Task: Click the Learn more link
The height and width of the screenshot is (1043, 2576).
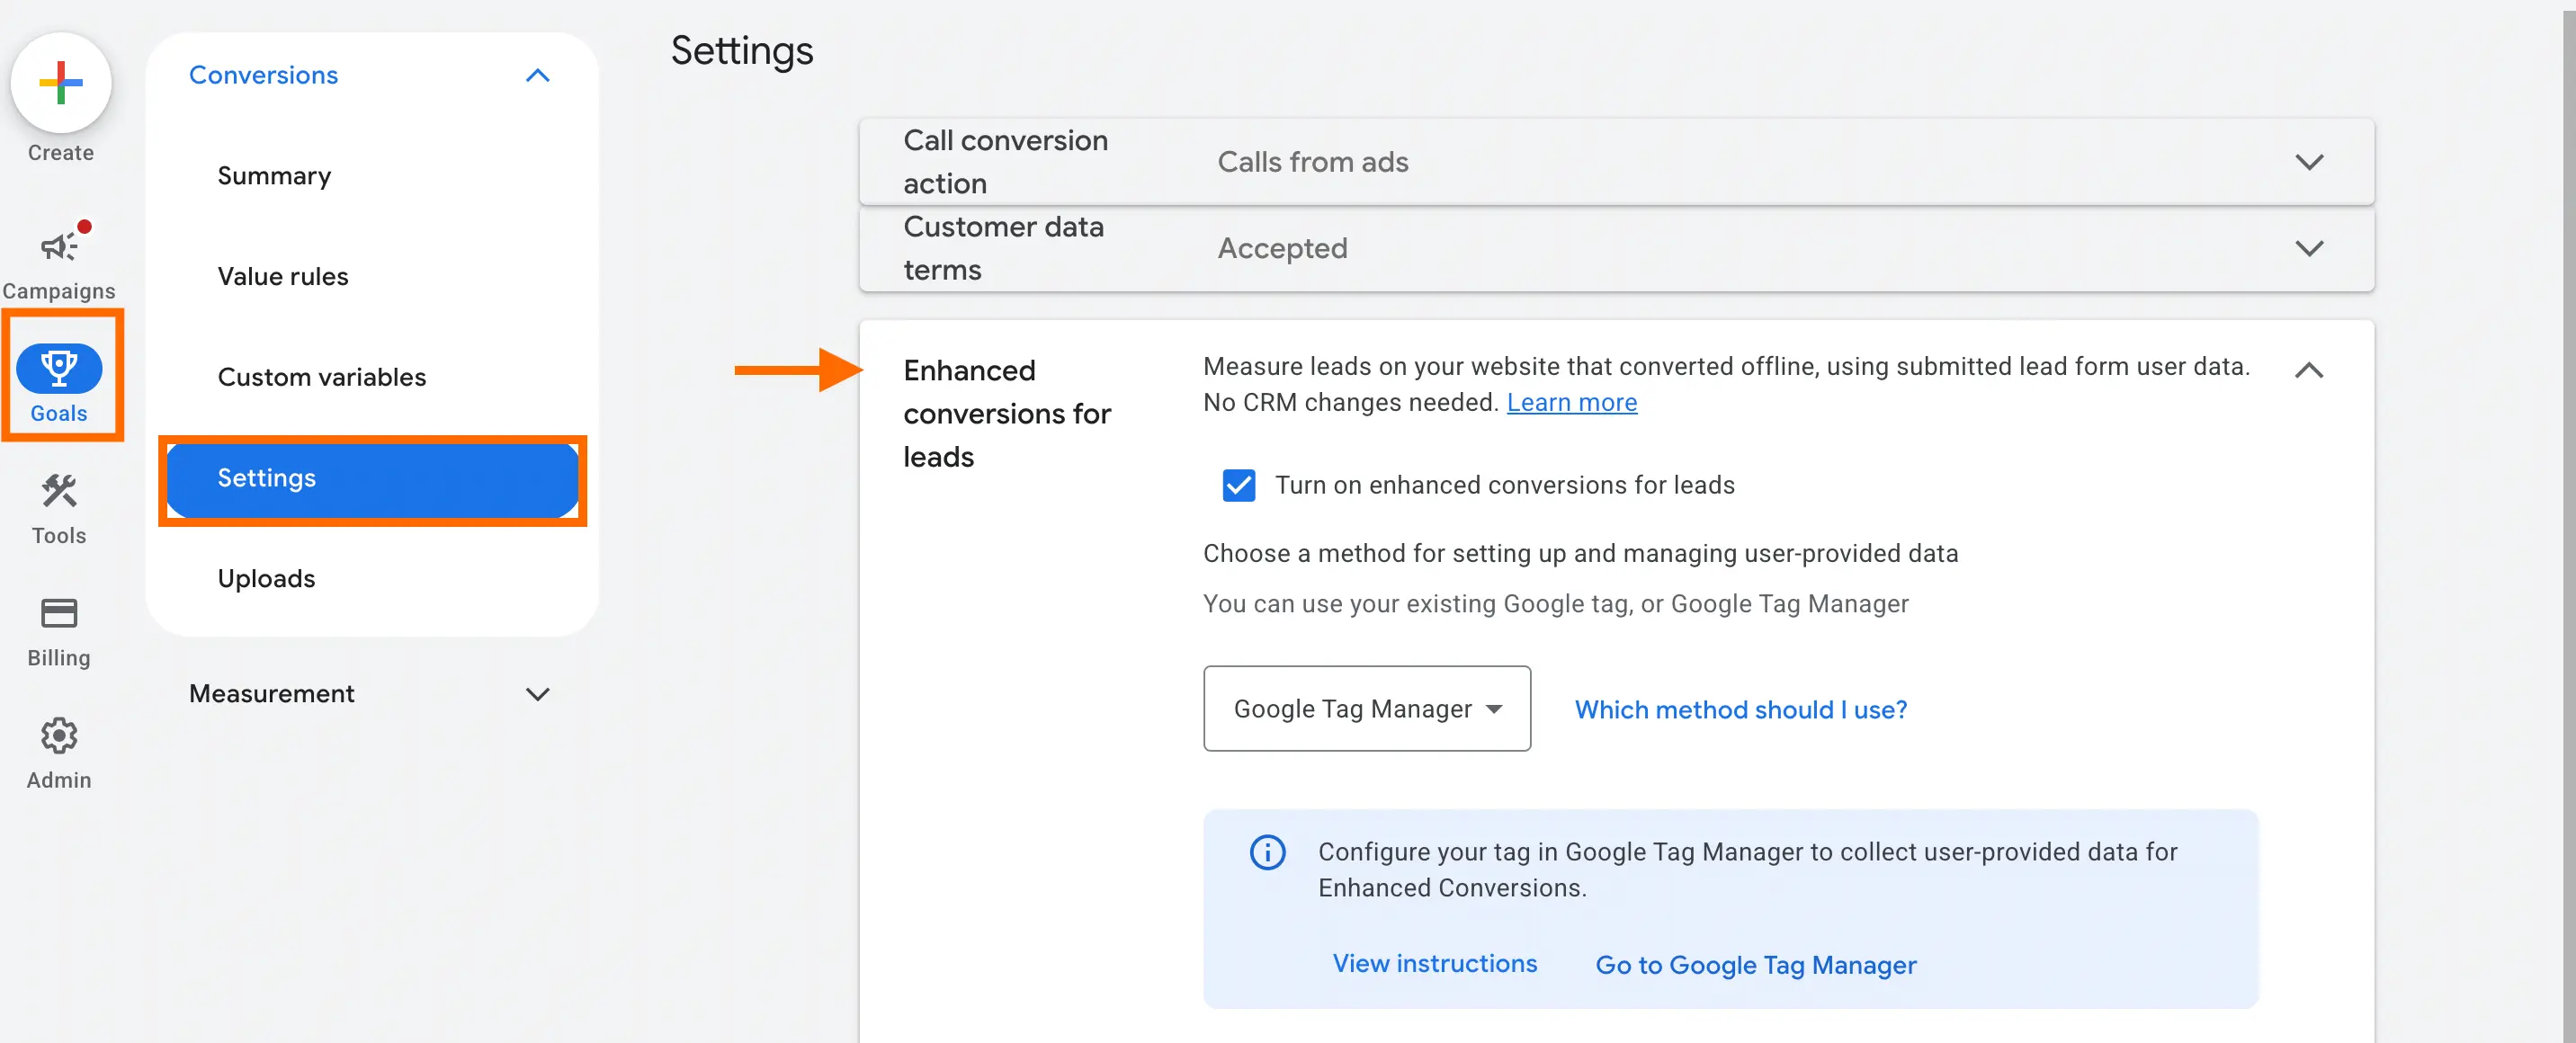Action: coord(1572,402)
